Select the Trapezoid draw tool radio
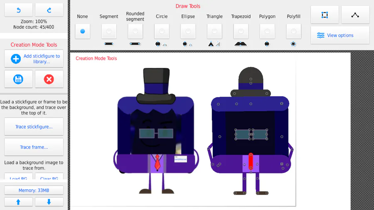Screen dimensions: 374x210 coord(241,31)
